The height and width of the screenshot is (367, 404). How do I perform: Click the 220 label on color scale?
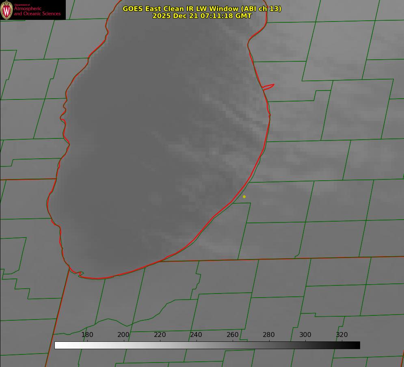pos(160,335)
